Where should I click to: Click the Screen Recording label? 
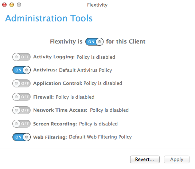(55, 124)
